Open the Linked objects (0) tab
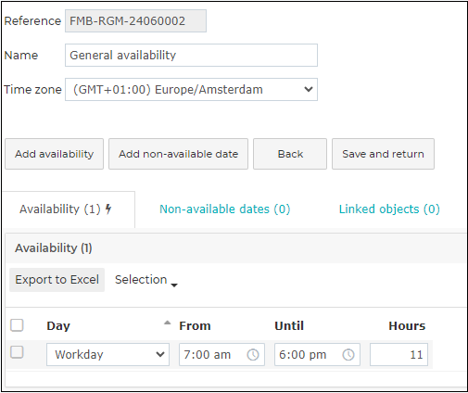This screenshot has width=468, height=393. tap(389, 209)
